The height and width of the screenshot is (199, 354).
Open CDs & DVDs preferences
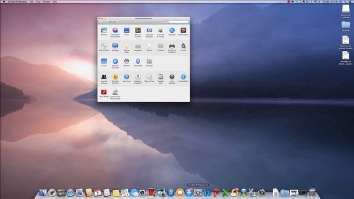[104, 47]
